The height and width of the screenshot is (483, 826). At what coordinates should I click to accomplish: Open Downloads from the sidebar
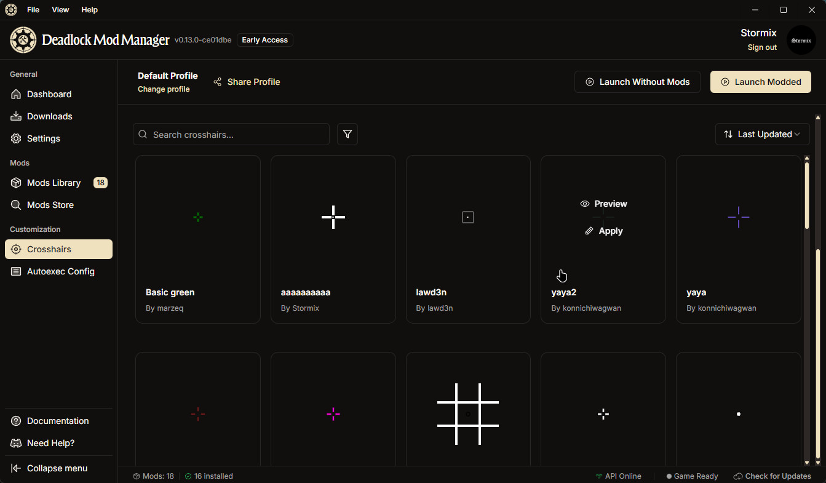49,116
